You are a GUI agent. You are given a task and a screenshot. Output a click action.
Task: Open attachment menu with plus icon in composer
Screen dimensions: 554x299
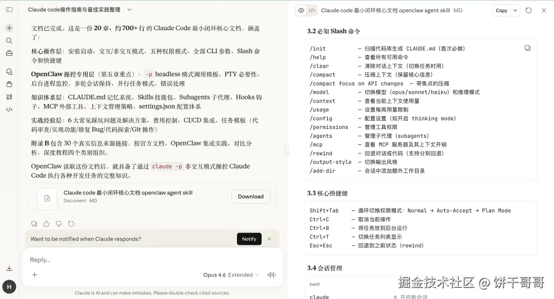pyautogui.click(x=35, y=274)
